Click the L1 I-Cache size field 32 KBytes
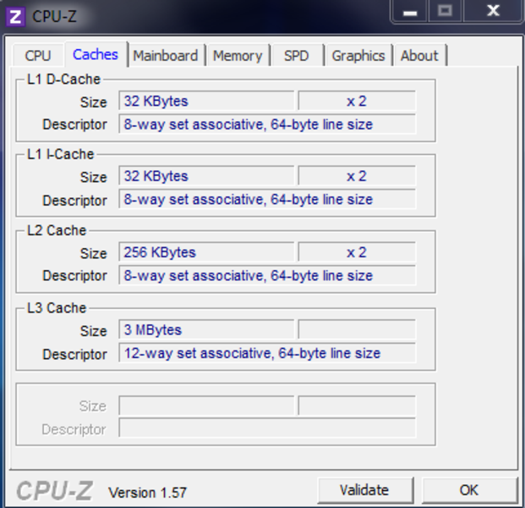The height and width of the screenshot is (508, 525). [206, 175]
